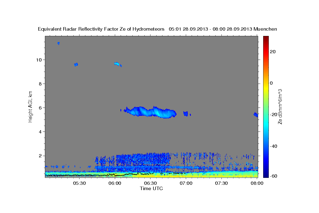Screen dimensions: 319x213
Task: Click the small echo near 9.6 km at 05:27
Action: pos(76,64)
